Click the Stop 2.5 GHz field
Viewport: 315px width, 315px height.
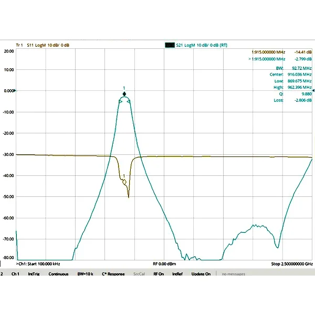tap(292, 264)
